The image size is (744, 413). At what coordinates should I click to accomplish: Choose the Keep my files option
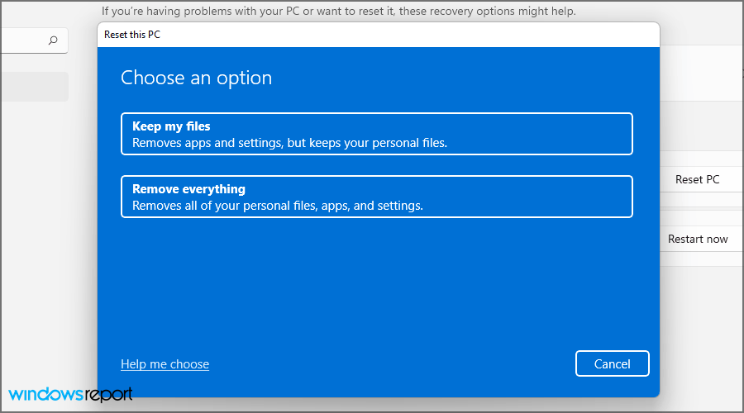tap(376, 134)
